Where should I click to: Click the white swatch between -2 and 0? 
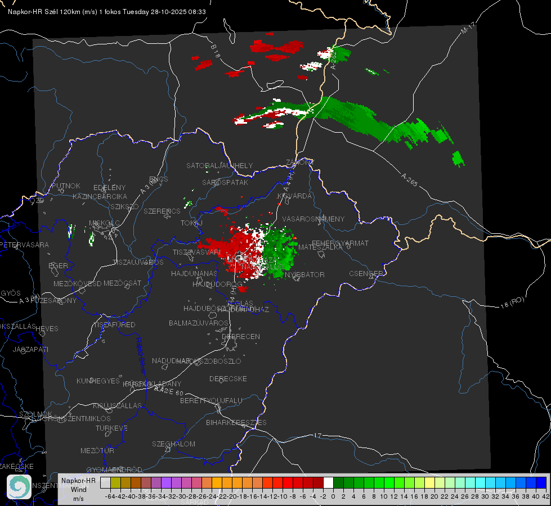tap(328, 483)
